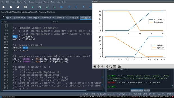Viewport: 174px width, 98px height.
Task: Step over current line in debugger
Action: 69,7
